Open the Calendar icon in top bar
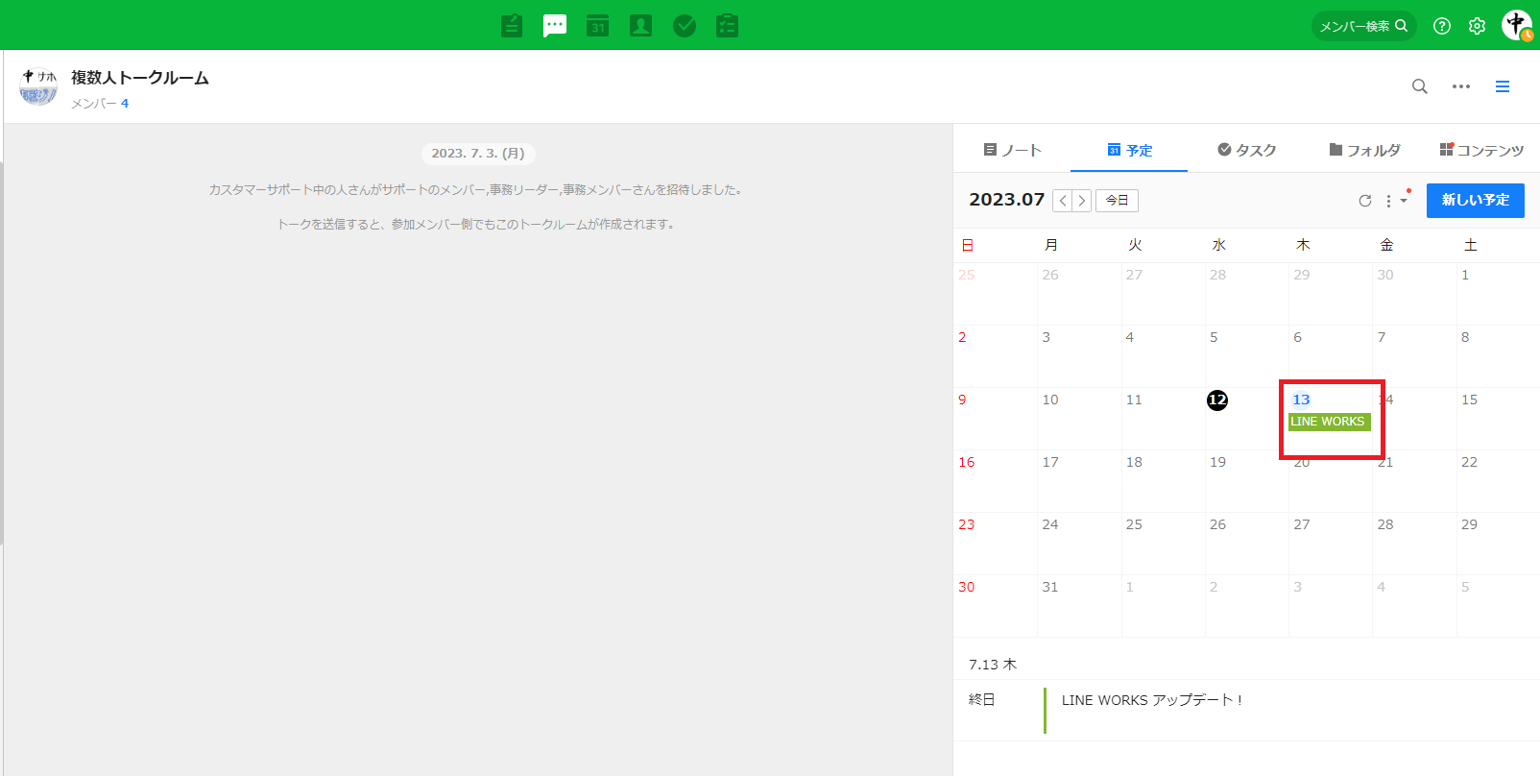The image size is (1540, 776). pos(598,26)
